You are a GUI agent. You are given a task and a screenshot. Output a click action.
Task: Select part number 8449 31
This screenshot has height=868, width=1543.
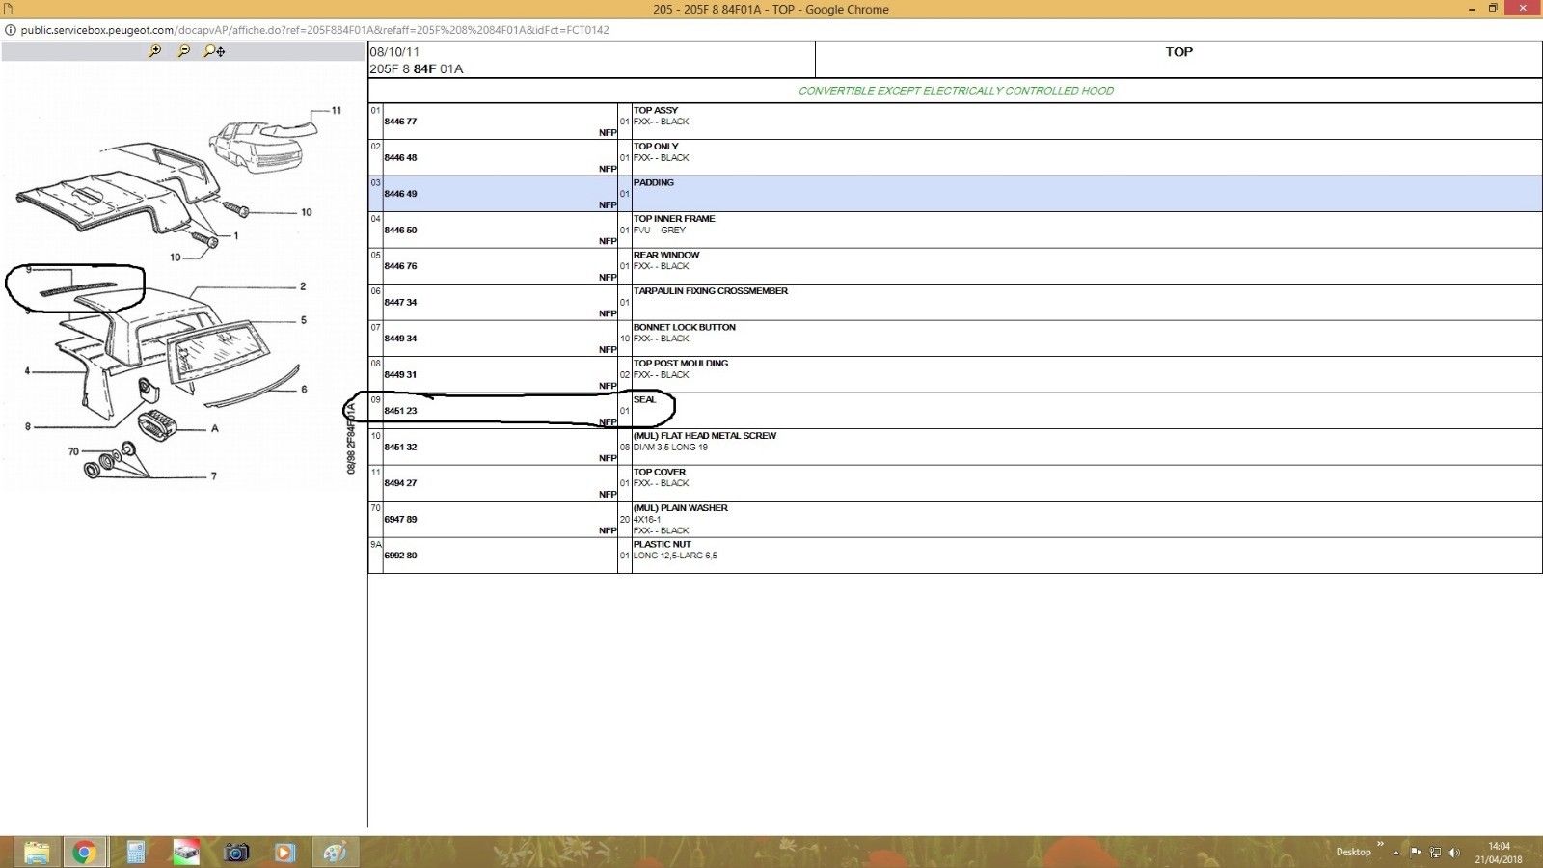[x=400, y=375]
